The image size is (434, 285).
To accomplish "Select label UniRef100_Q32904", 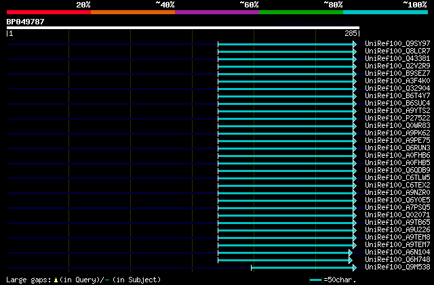I will (397, 89).
